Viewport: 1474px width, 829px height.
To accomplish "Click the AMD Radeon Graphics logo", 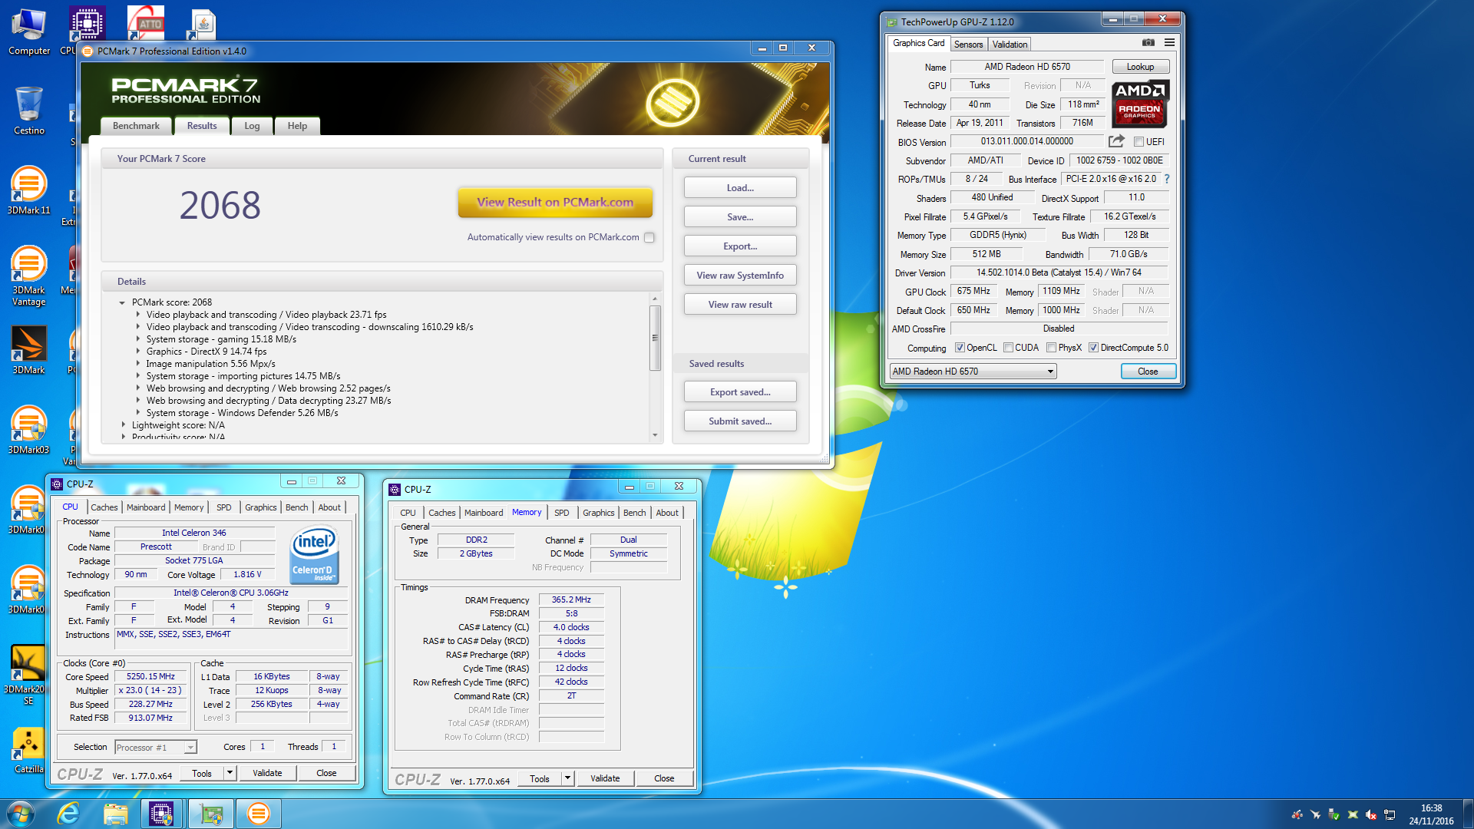I will [x=1140, y=104].
